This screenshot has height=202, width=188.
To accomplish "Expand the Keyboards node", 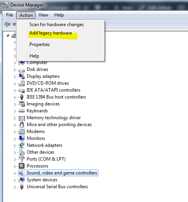I will pos(15,111).
